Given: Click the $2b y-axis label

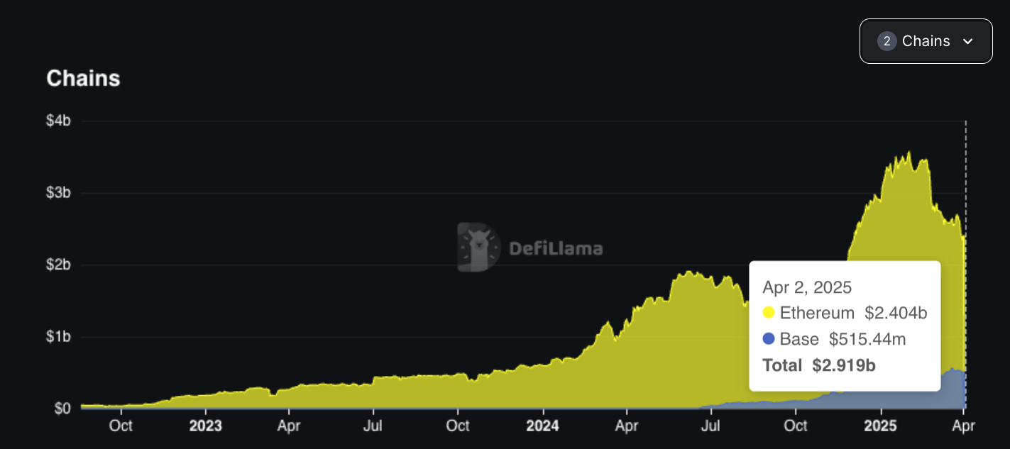Looking at the screenshot, I should [58, 265].
